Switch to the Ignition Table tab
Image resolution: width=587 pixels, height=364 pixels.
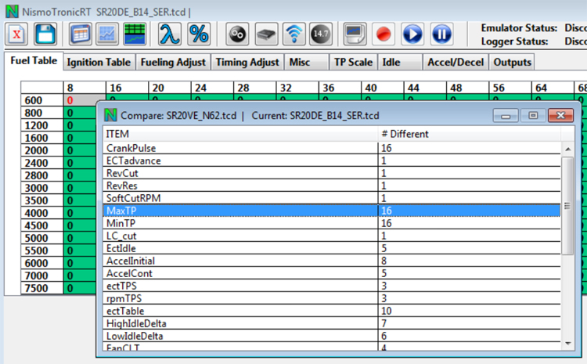coord(98,62)
